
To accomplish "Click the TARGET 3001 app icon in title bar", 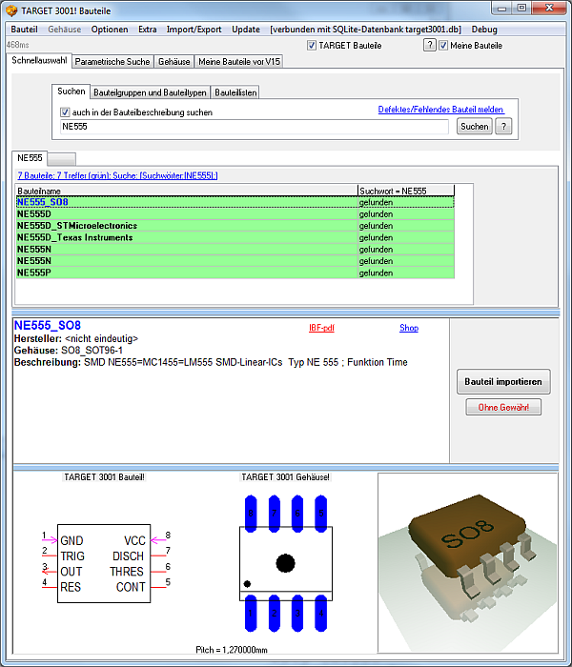I will tap(11, 10).
